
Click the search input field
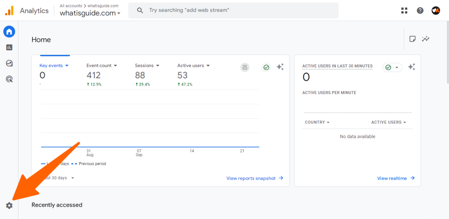click(239, 10)
